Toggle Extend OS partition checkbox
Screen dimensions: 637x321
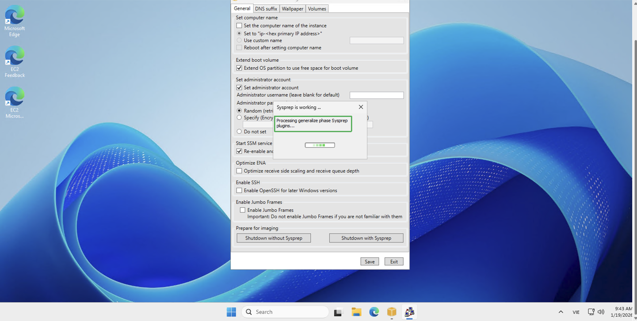(239, 68)
